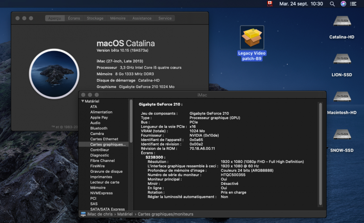
Task: Open Siri from the menu bar
Action: pyautogui.click(x=343, y=4)
